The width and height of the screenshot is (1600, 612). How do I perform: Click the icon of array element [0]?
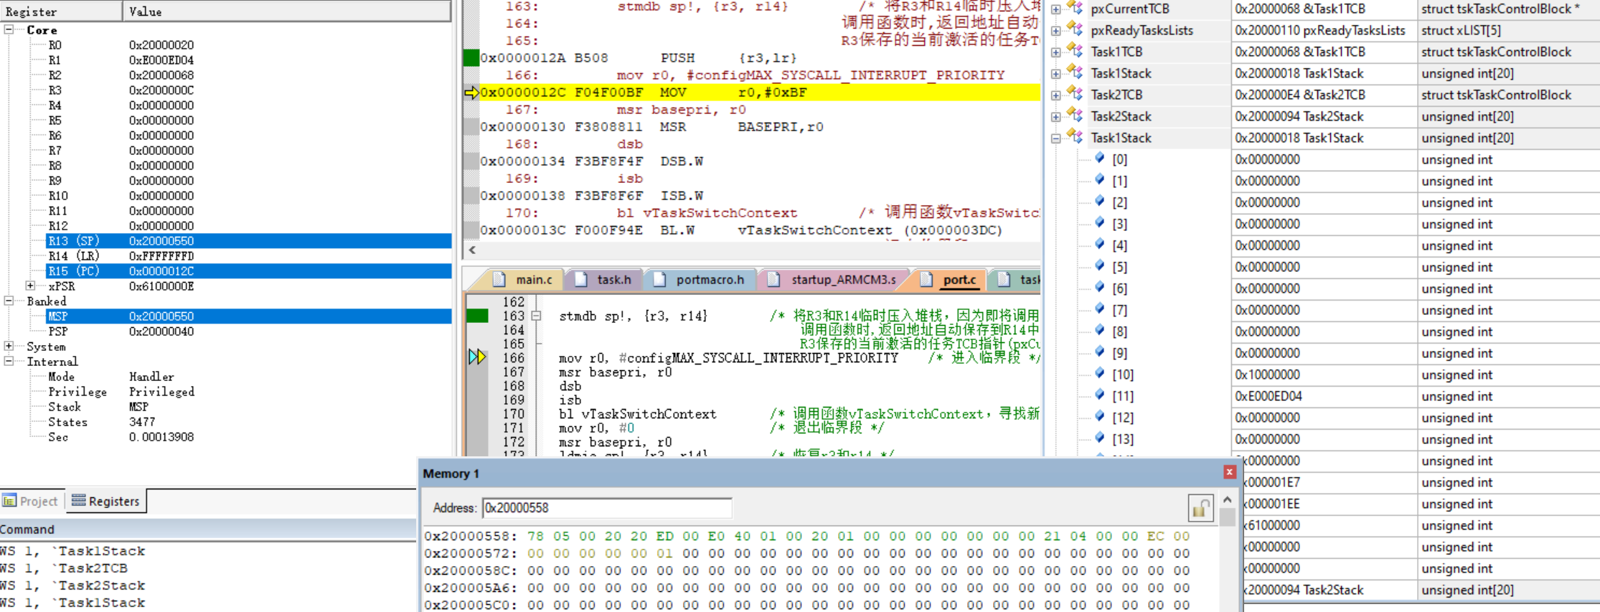(1099, 159)
